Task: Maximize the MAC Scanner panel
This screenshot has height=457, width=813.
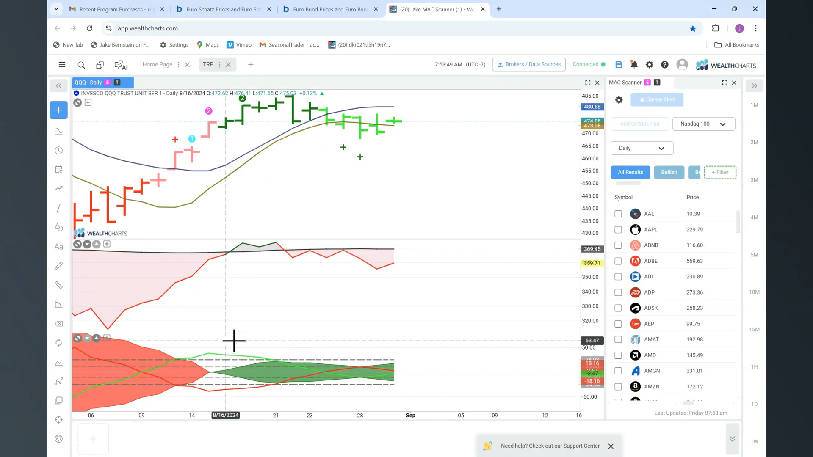Action: click(725, 83)
